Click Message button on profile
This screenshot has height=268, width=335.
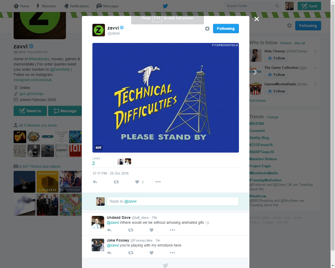click(x=65, y=111)
